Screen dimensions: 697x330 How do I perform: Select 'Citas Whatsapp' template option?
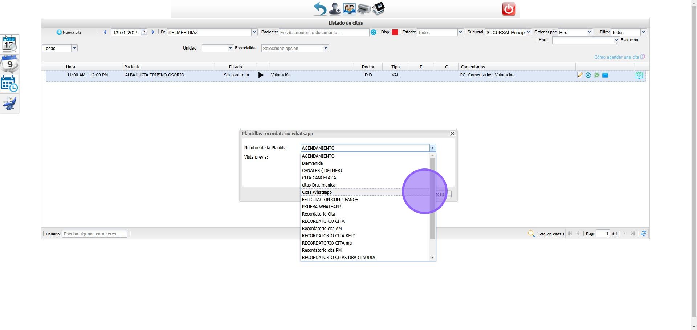tap(317, 192)
